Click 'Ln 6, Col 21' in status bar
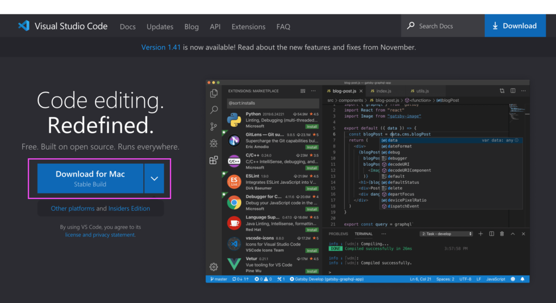 click(421, 279)
